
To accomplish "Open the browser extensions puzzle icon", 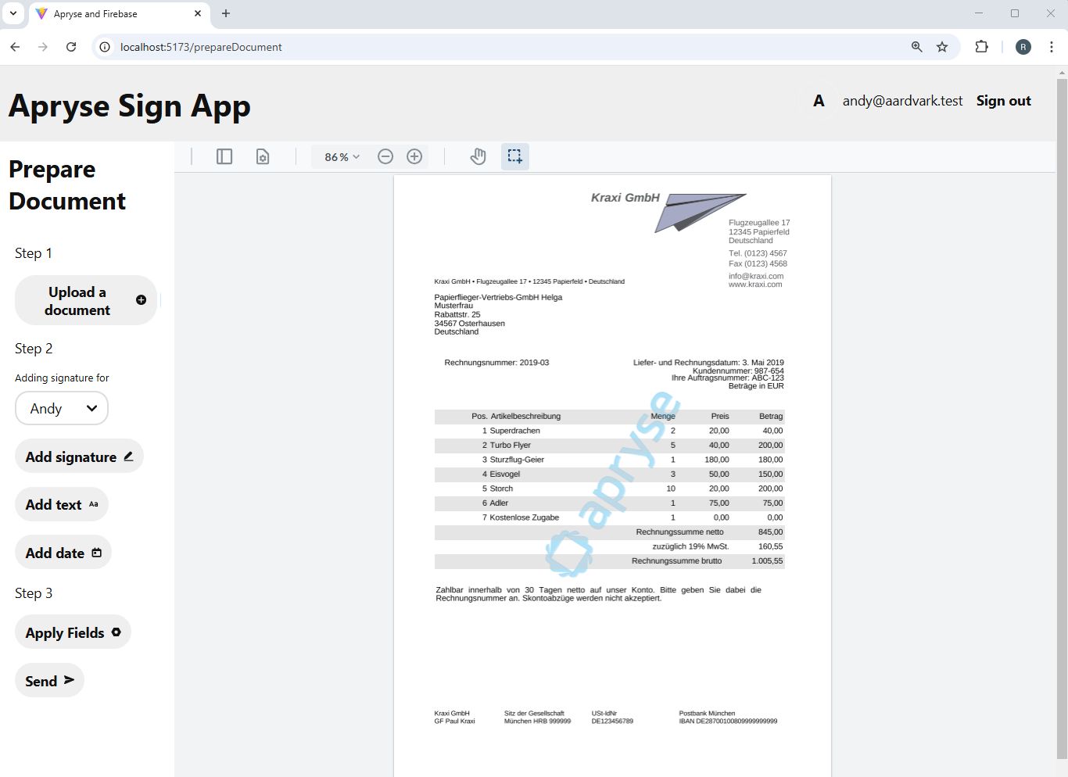I will point(982,47).
